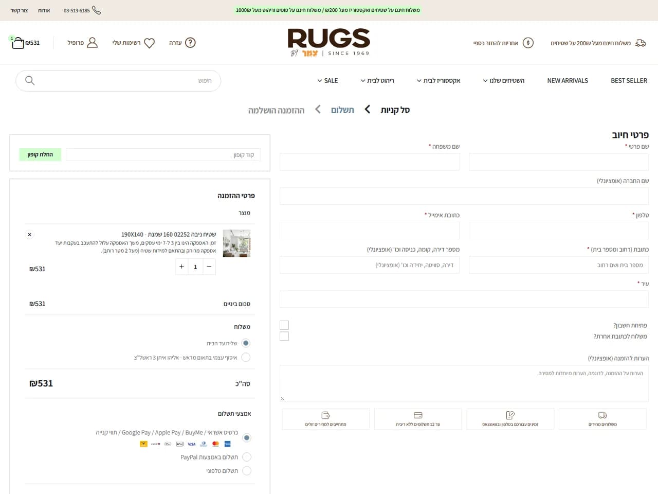Image resolution: width=658 pixels, height=494 pixels.
Task: Click the phone and WhatsApp availability icon
Action: click(x=510, y=415)
